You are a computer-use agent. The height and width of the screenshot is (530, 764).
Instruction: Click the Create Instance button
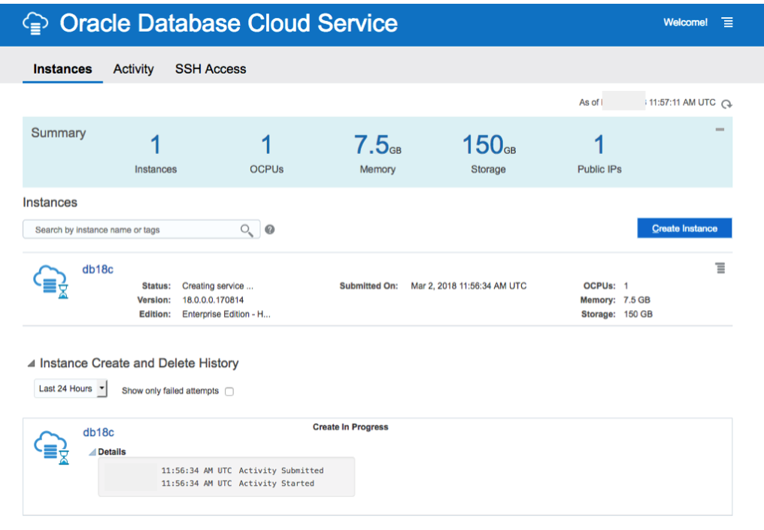(x=684, y=229)
